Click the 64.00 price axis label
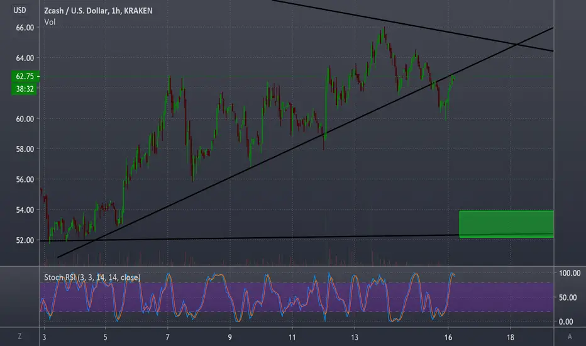This screenshot has height=346, width=586. (25, 58)
